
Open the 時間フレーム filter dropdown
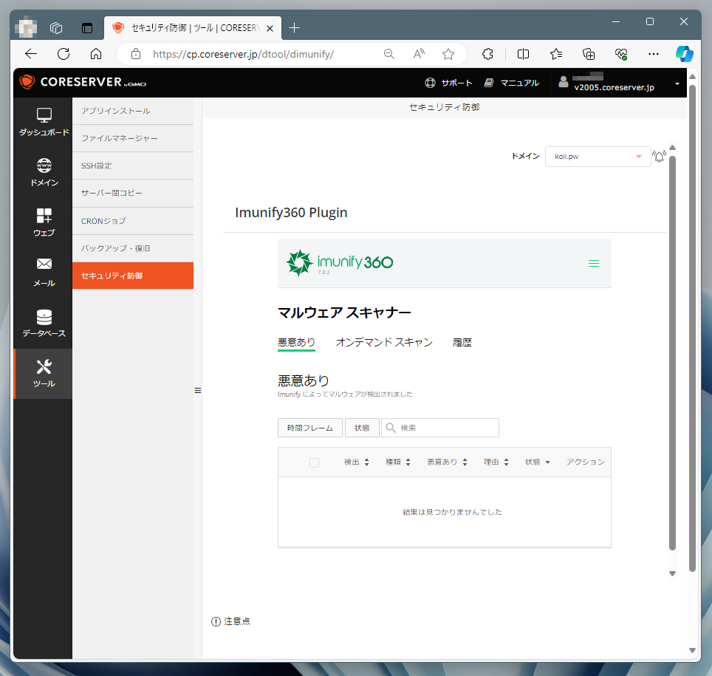pyautogui.click(x=310, y=428)
